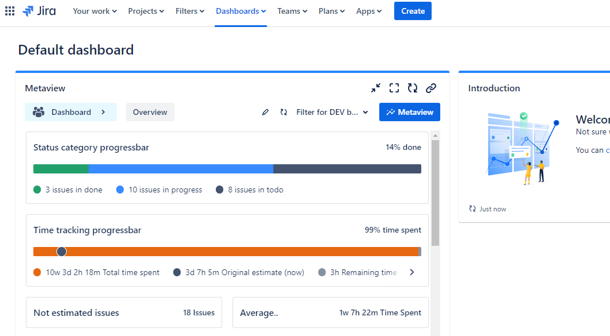
Task: Click the pencil edit icon
Action: coord(265,113)
